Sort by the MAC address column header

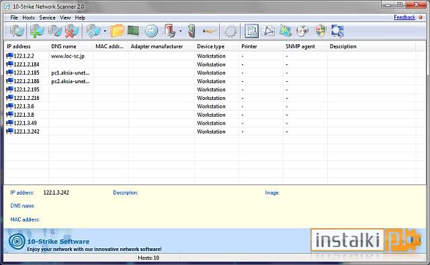point(111,46)
